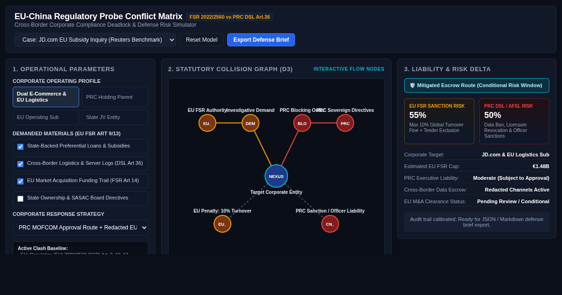Viewport: 562px width, 295px height.
Task: Click the EU-China Regulatory Probe Conflict Matrix title
Action: click(98, 16)
